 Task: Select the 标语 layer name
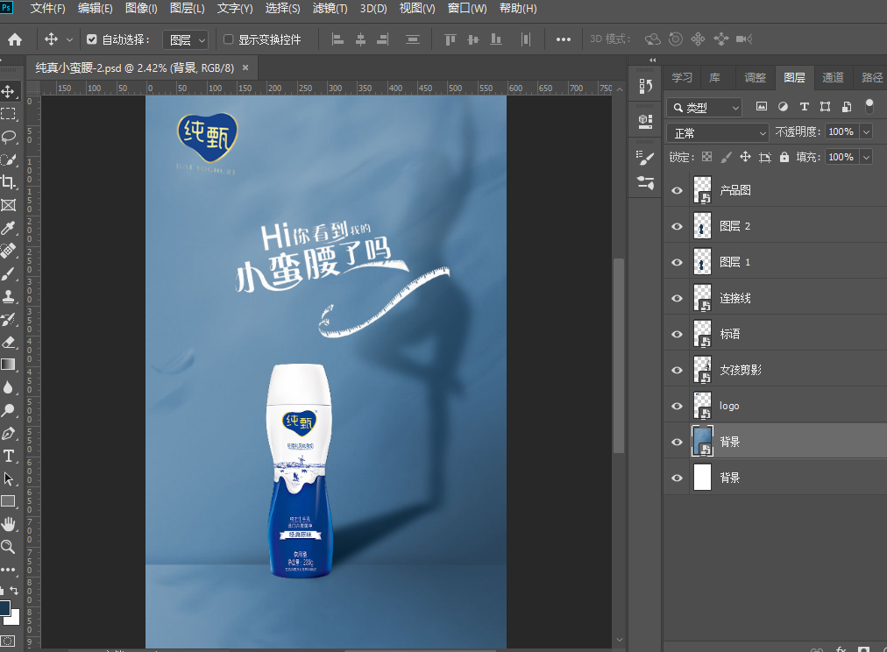[x=730, y=334]
